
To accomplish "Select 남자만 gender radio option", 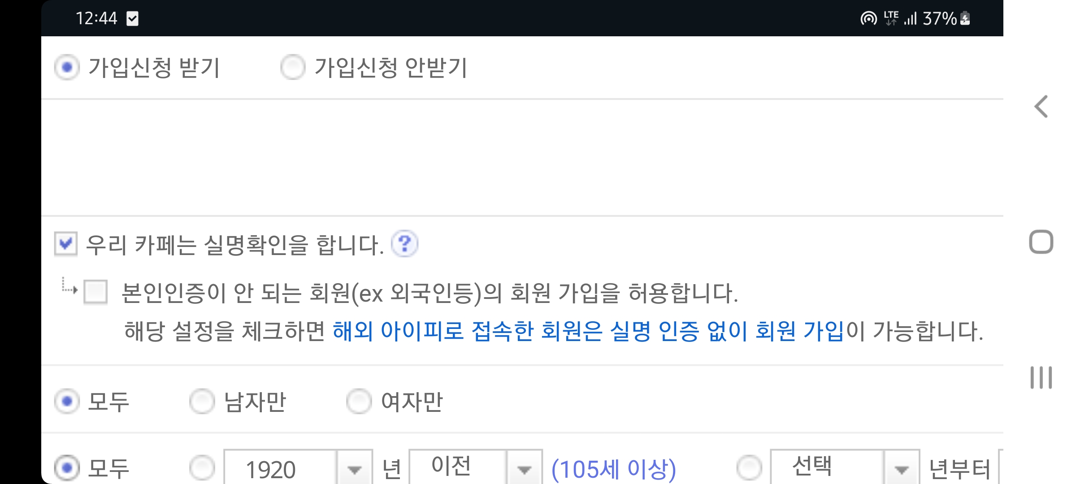I will [202, 401].
